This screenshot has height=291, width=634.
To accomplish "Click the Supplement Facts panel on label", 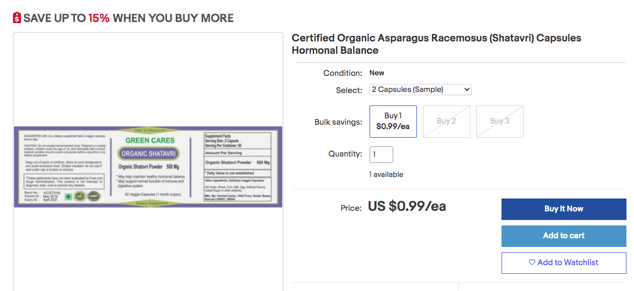I will 238,167.
